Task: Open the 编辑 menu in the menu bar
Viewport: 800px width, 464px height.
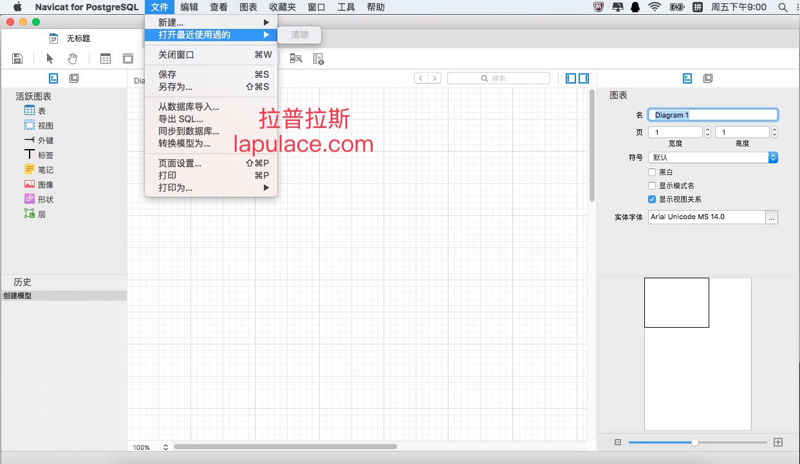Action: [189, 7]
